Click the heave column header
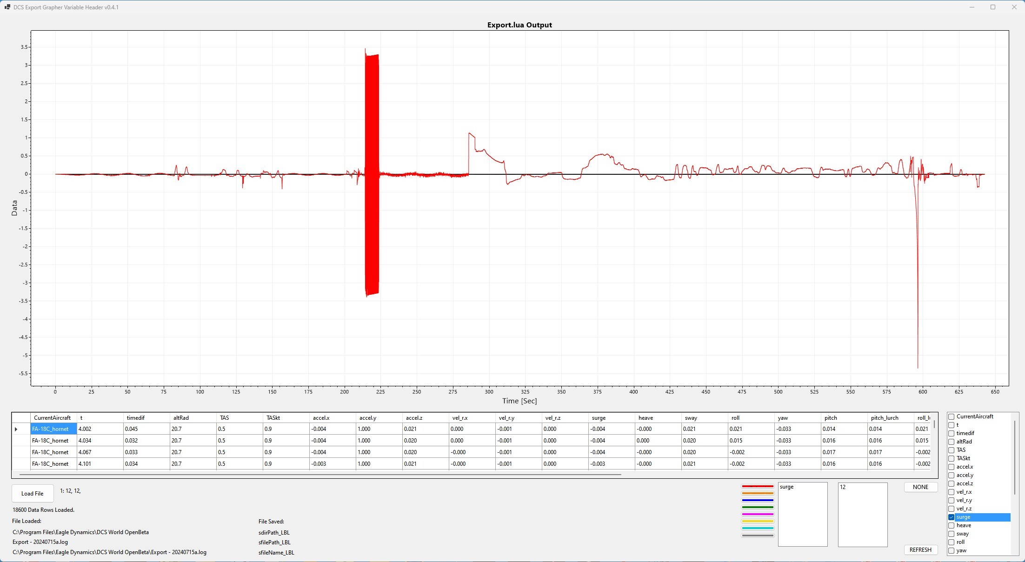 [x=658, y=418]
